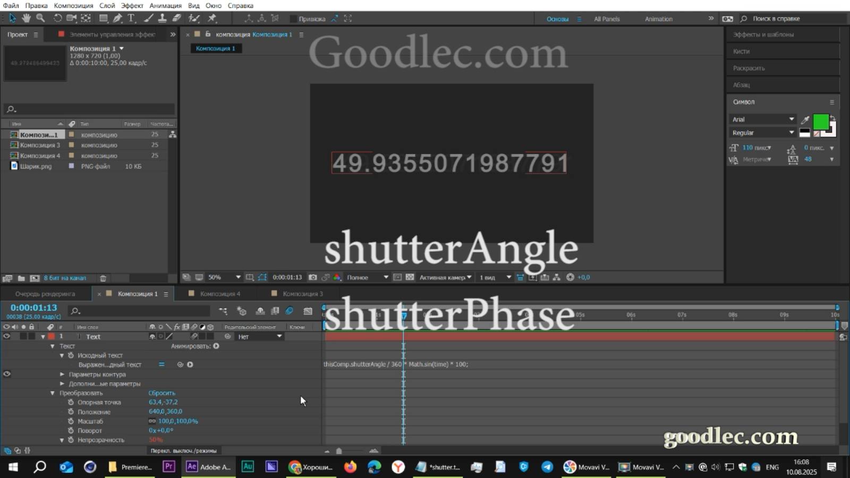Select the Rotation tool
850x478 pixels.
(57, 18)
